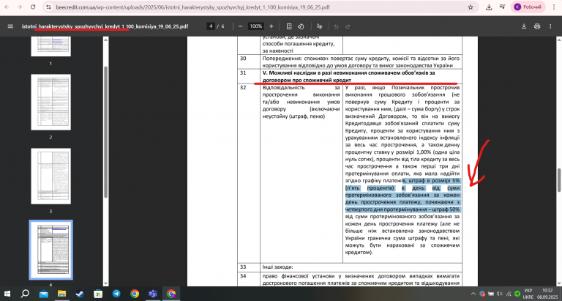Go back in the browser
562x301 pixels.
(x=7, y=7)
